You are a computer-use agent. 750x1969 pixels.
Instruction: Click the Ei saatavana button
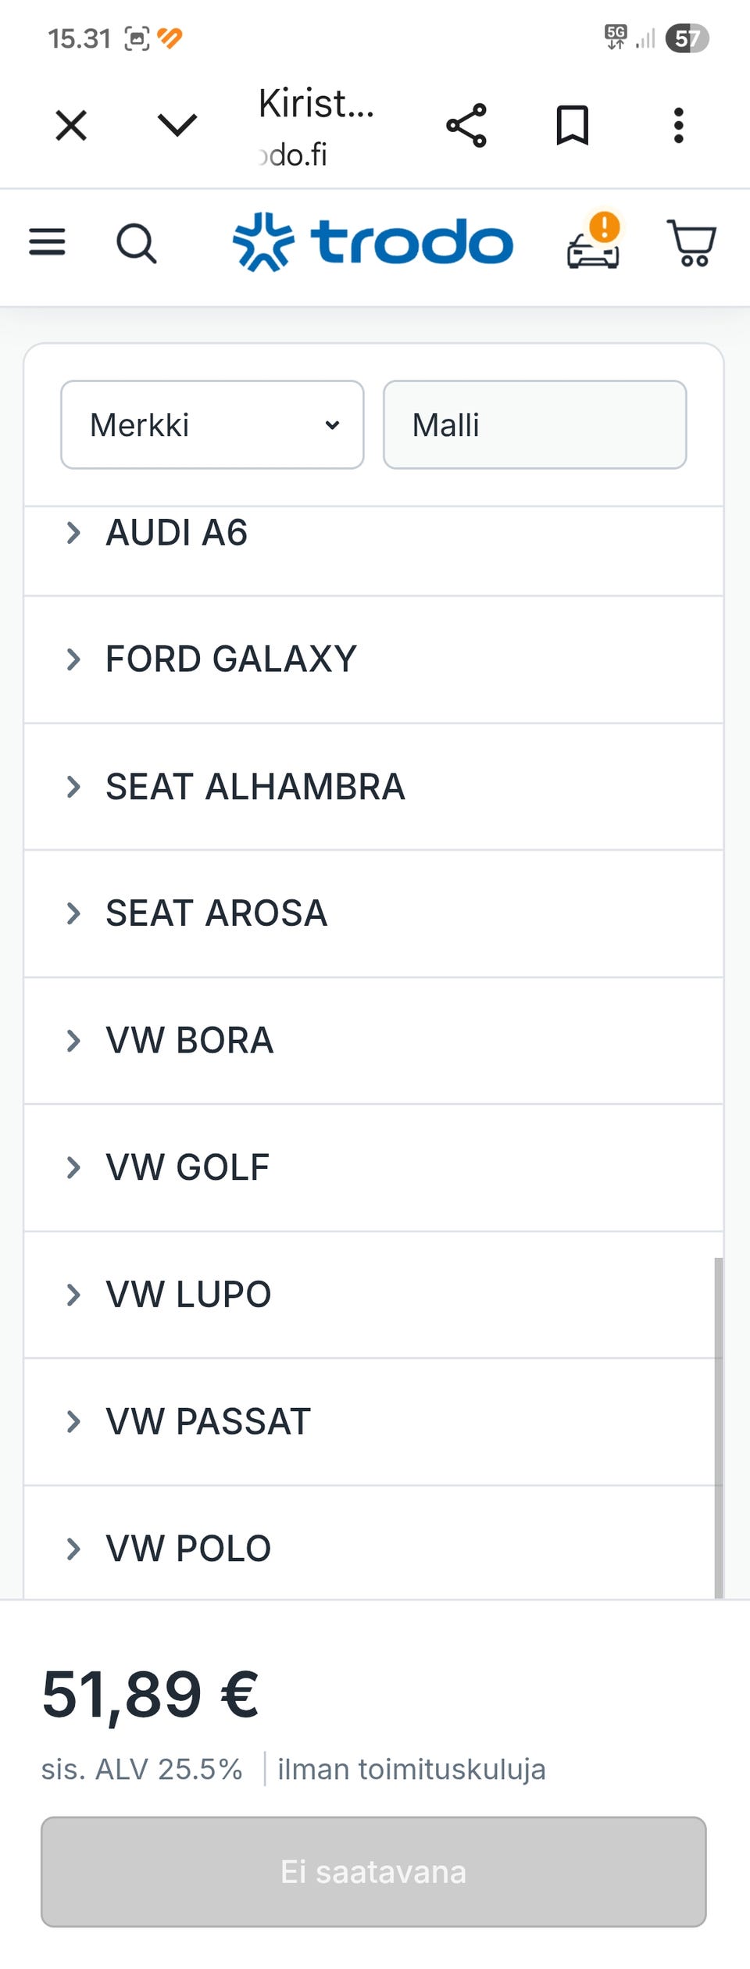coord(373,1872)
